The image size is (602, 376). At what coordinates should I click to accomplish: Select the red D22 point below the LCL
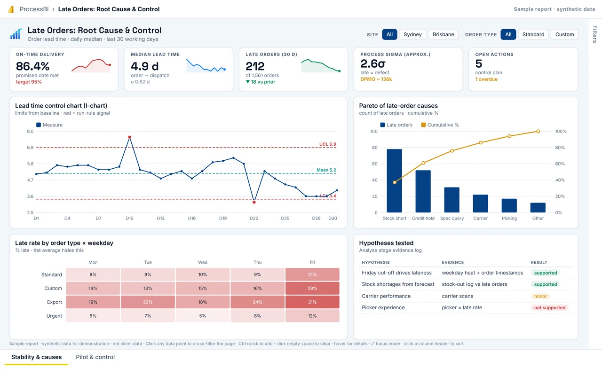[254, 202]
